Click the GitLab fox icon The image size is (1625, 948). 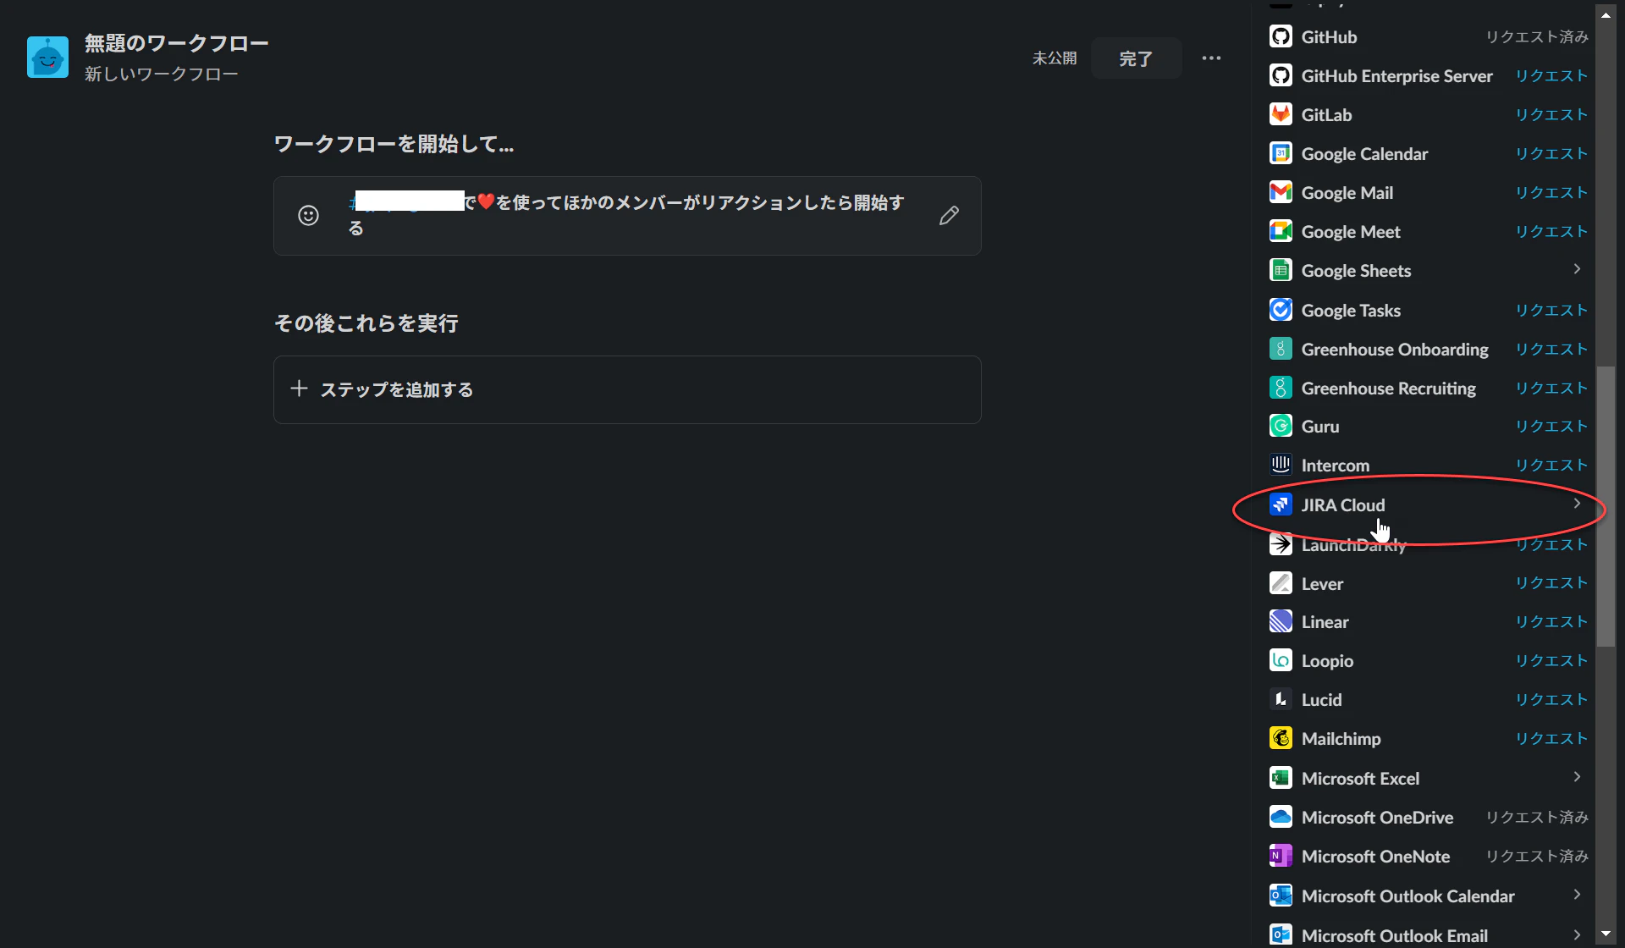[x=1281, y=114]
